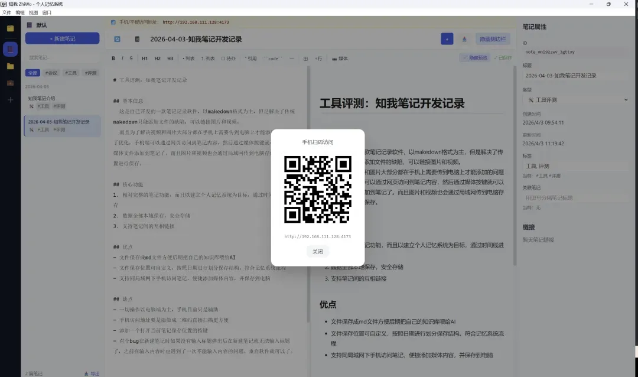Click the +行 add row button
This screenshot has width=638, height=377.
(318, 58)
